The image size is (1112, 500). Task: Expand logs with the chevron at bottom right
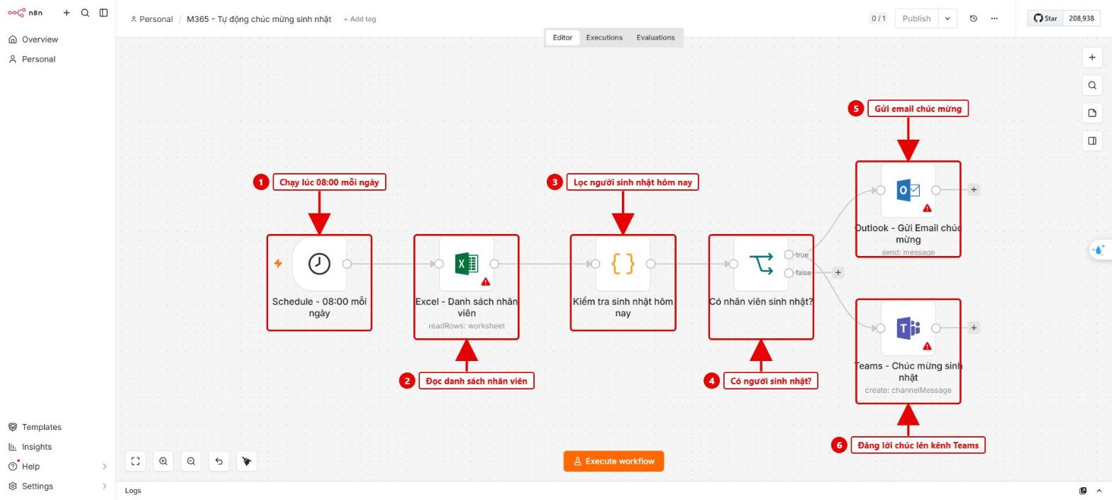click(x=1099, y=491)
